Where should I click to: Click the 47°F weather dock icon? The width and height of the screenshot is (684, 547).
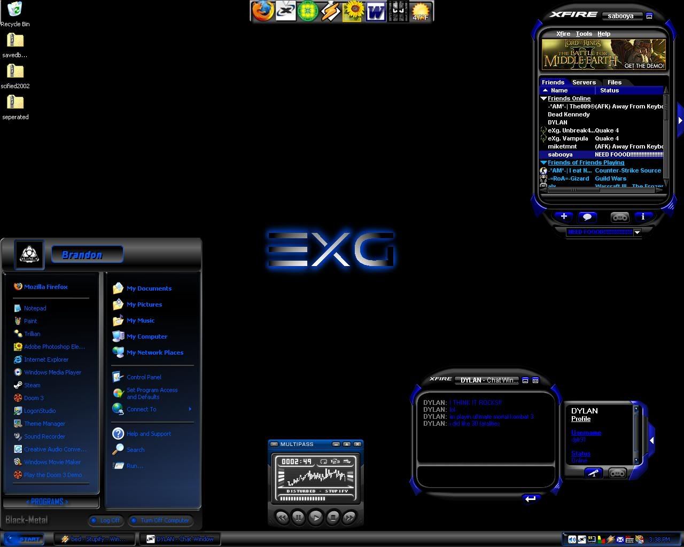[x=421, y=11]
